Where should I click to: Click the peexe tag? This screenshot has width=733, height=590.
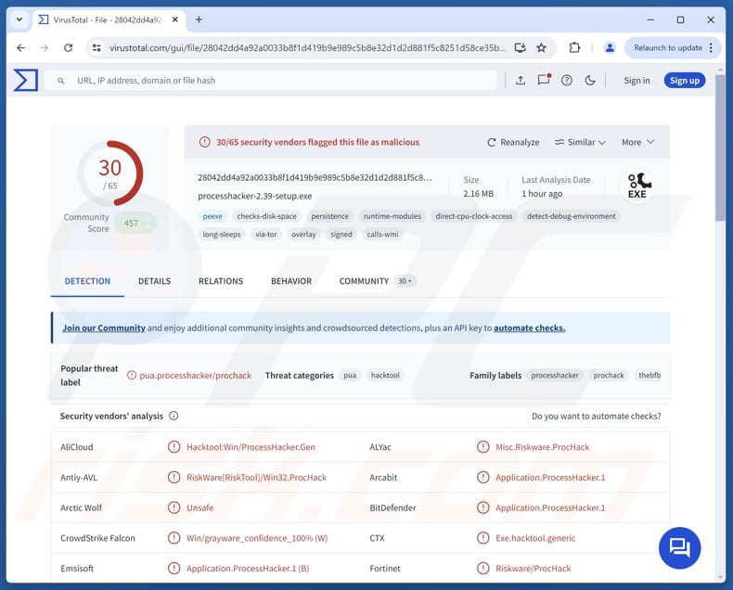point(212,216)
